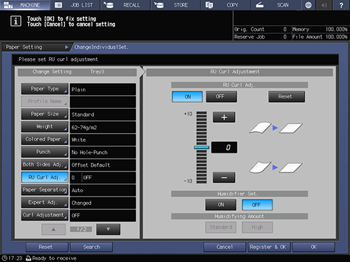The height and width of the screenshot is (262, 350).
Task: Decrease curl value with minus button
Action: coord(224,178)
